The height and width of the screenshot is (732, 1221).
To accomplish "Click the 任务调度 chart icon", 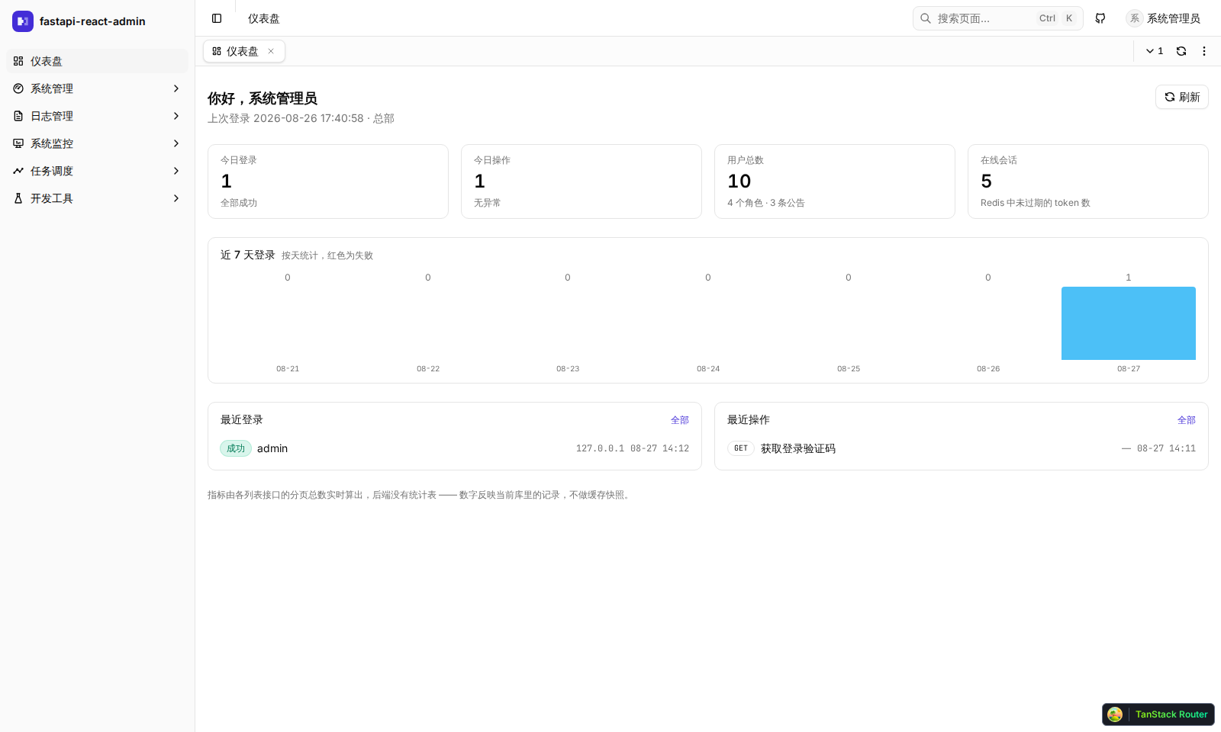I will tap(18, 171).
